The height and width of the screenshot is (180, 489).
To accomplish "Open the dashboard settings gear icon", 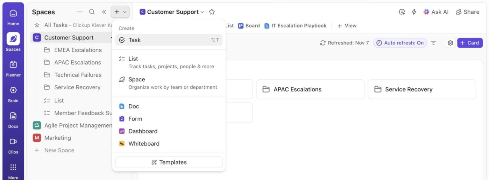I will point(450,43).
